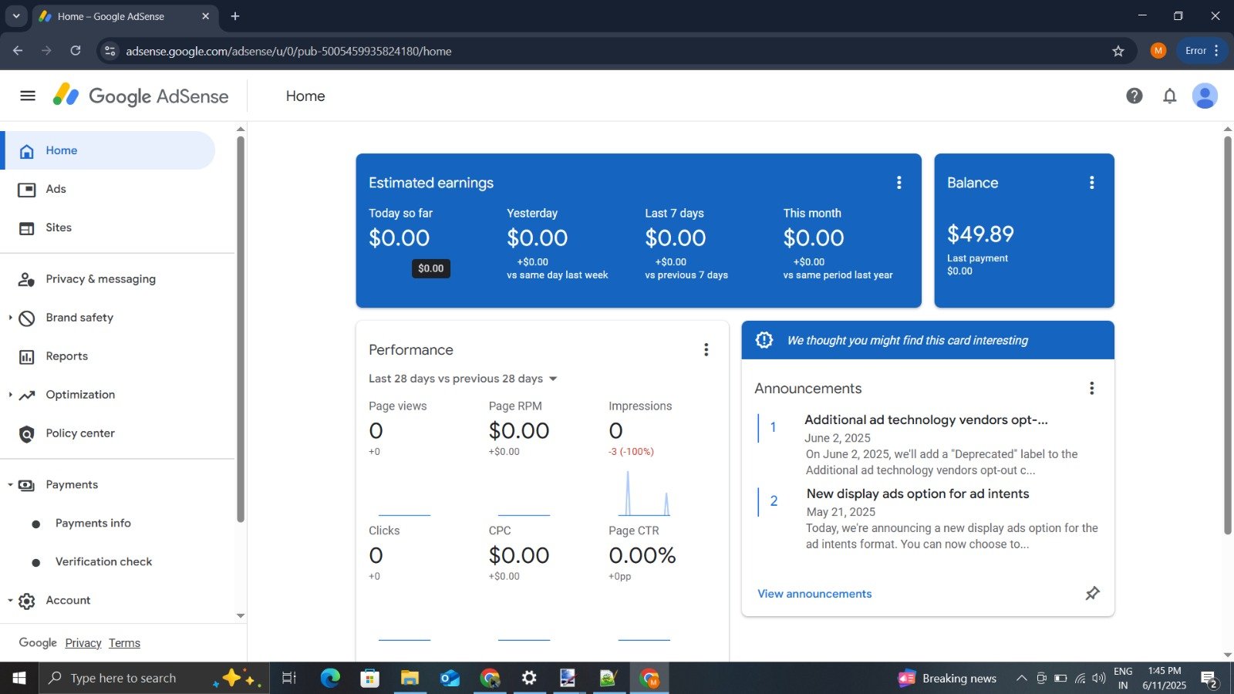Image resolution: width=1234 pixels, height=694 pixels.
Task: Open the account avatar in AdSense header
Action: (1205, 96)
